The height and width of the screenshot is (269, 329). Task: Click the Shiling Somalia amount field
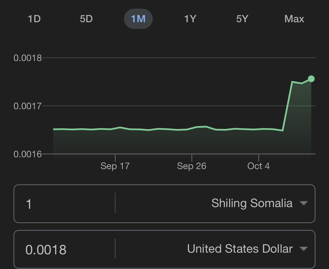pos(65,203)
